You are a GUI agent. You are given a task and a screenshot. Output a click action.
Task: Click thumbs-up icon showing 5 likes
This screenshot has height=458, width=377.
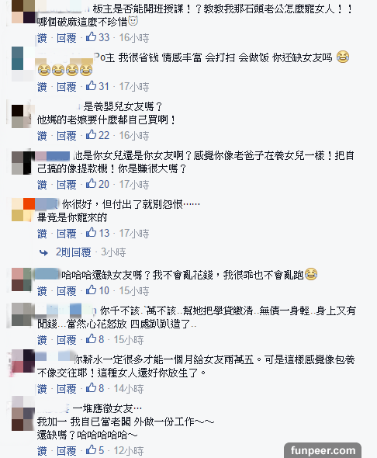tap(91, 449)
